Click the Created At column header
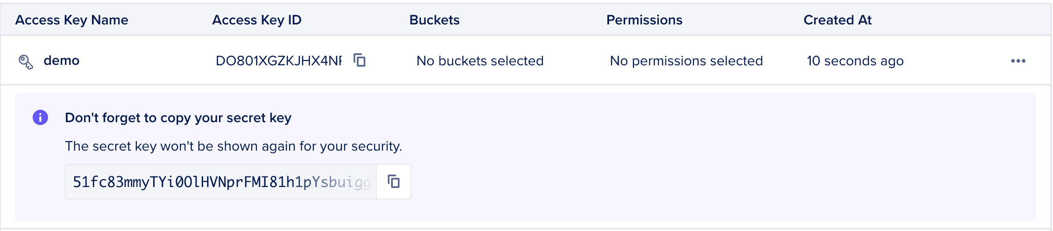Viewport: 1053px width, 231px height. pos(838,20)
